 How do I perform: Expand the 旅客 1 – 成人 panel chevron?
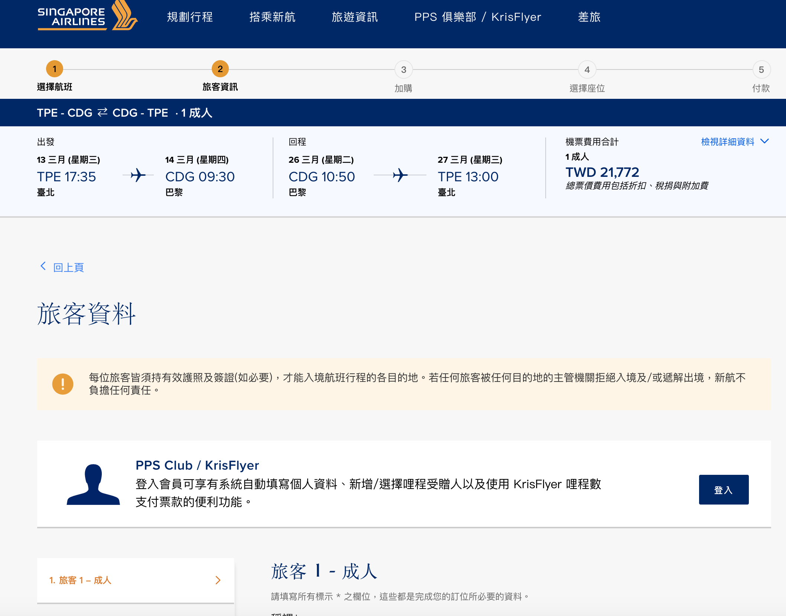pyautogui.click(x=218, y=580)
